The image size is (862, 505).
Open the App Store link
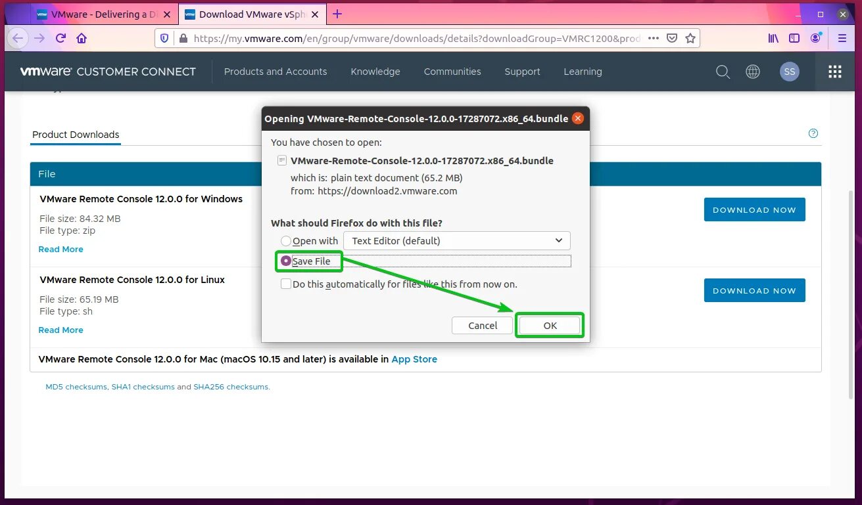[x=414, y=359]
